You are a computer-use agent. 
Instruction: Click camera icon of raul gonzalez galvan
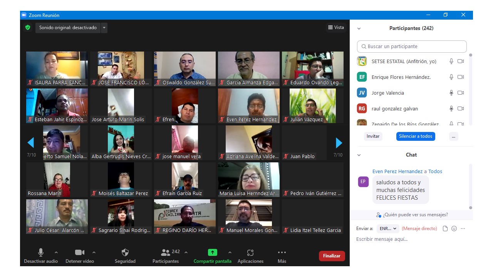tap(461, 108)
